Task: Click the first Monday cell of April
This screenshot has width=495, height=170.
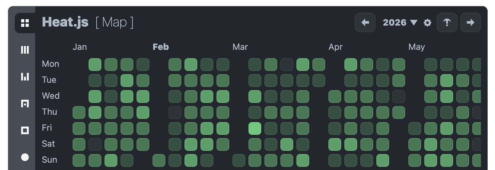Action: pos(351,65)
